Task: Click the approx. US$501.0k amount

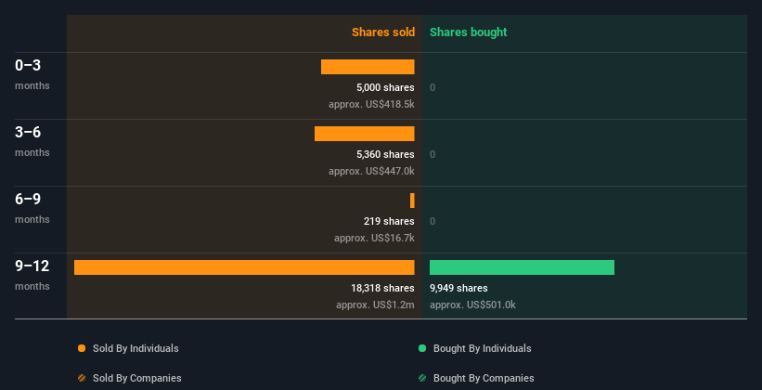Action: pyautogui.click(x=472, y=305)
